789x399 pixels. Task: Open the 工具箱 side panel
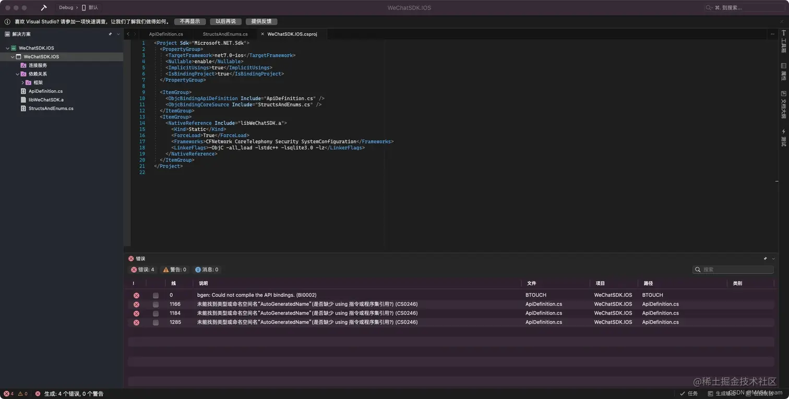click(783, 42)
